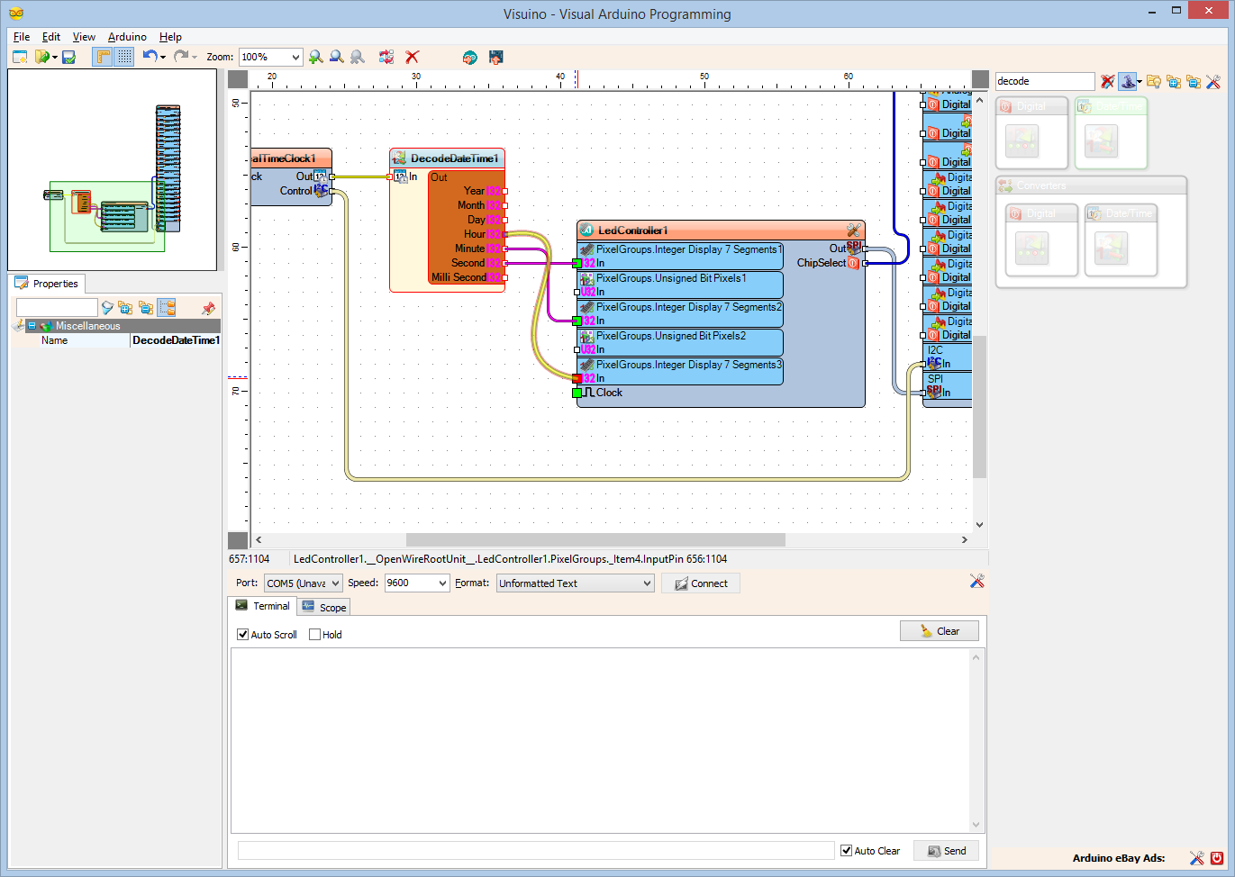Expand all component categories with folder-plus icon

pos(1174,81)
